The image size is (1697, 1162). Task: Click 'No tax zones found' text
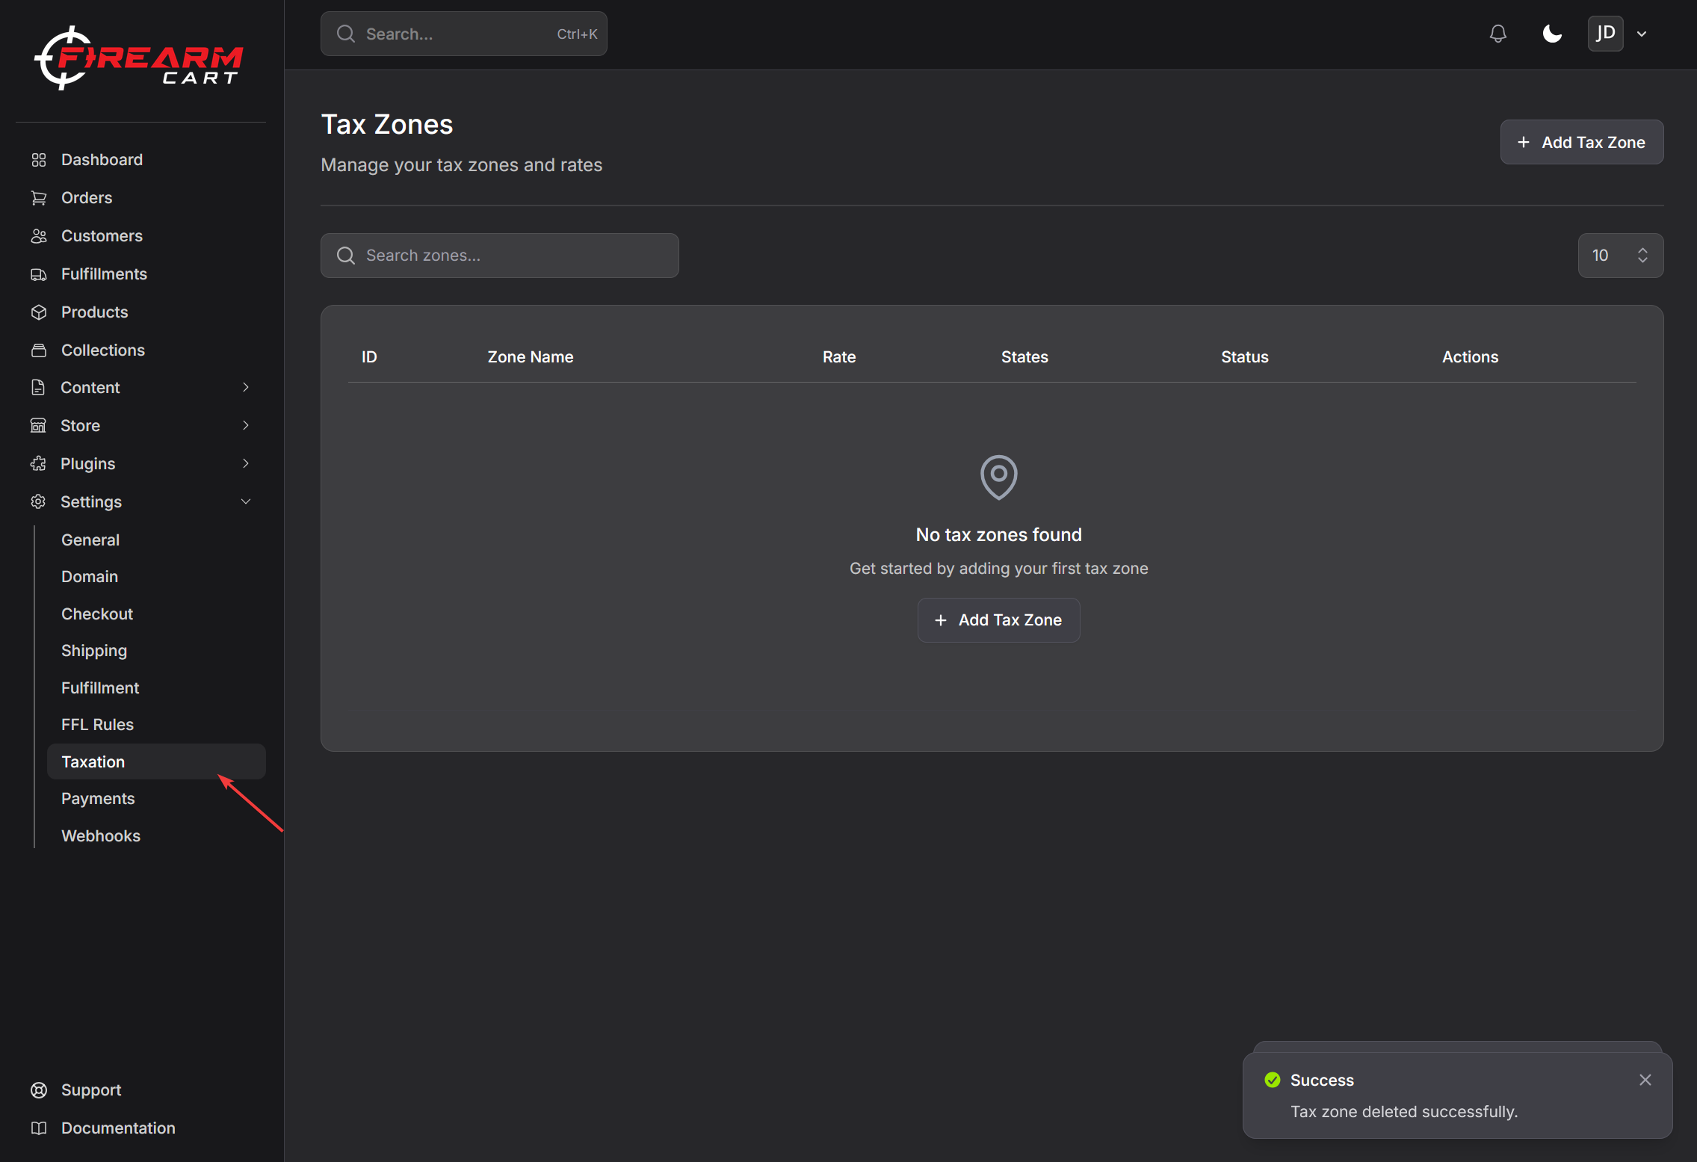[998, 535]
